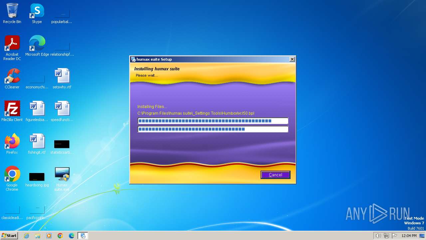This screenshot has height=240, width=426.
Task: Launch Skype from the desktop
Action: click(37, 13)
